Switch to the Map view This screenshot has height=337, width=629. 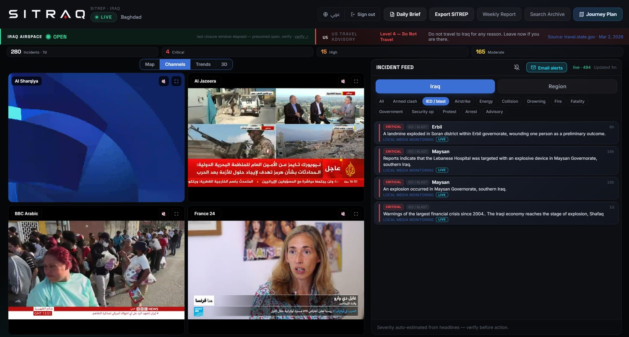(150, 65)
